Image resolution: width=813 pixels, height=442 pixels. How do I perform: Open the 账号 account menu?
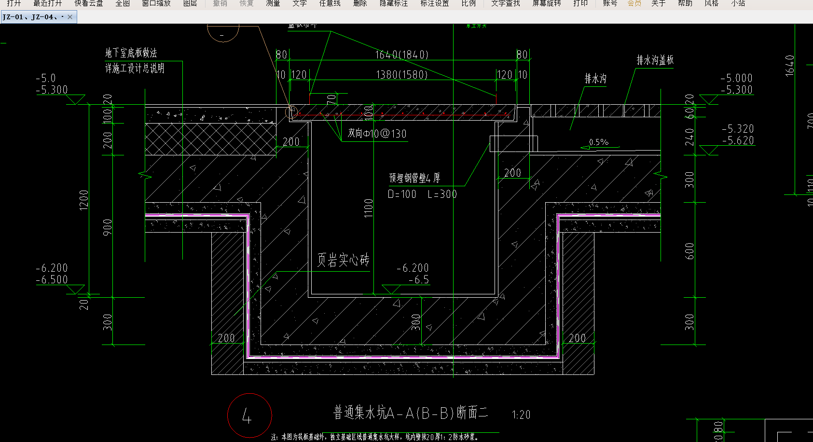(610, 3)
